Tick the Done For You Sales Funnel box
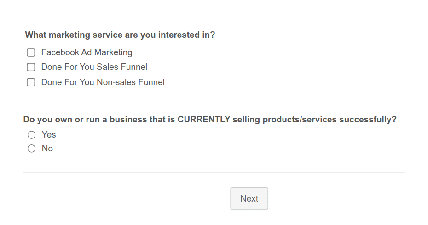The height and width of the screenshot is (225, 428). click(x=31, y=68)
